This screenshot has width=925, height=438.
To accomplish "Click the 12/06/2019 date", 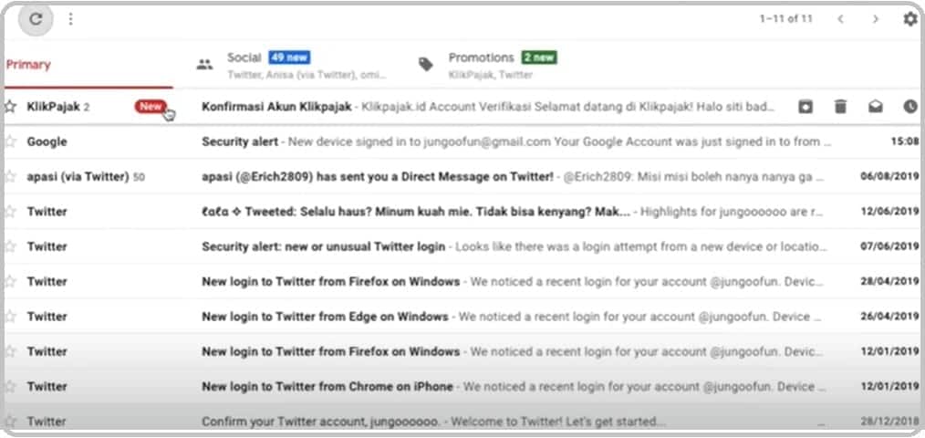I will pyautogui.click(x=889, y=212).
